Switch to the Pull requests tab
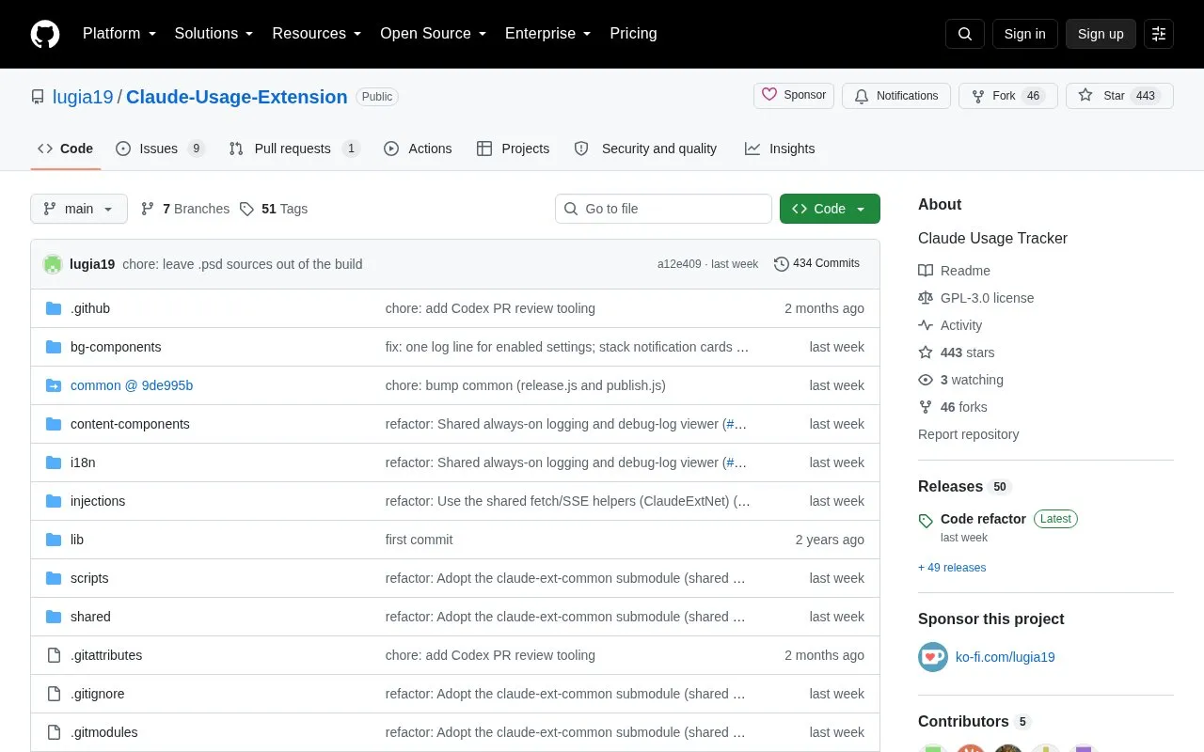Image resolution: width=1204 pixels, height=752 pixels. click(293, 149)
